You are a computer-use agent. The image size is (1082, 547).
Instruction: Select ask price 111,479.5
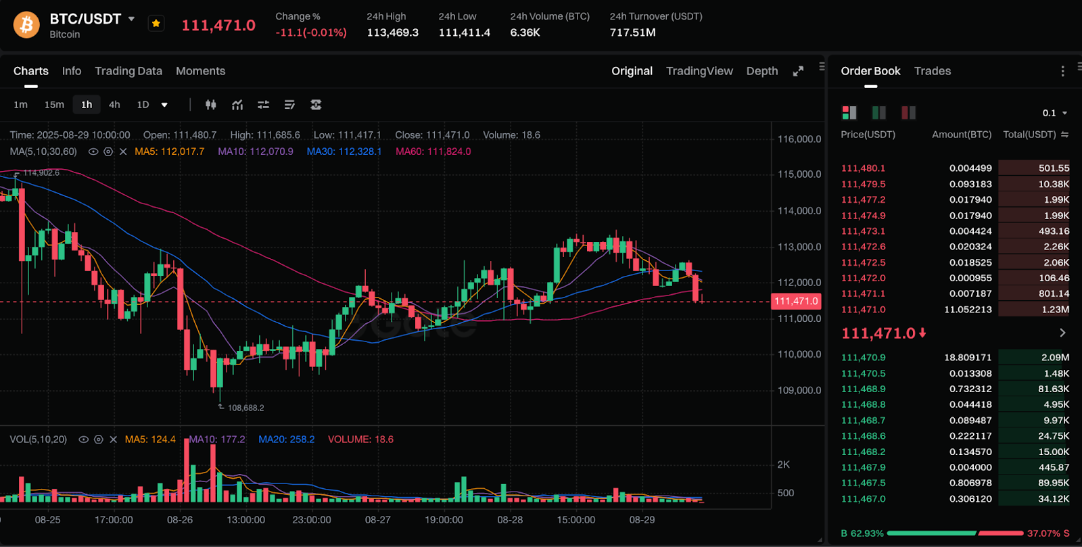863,184
